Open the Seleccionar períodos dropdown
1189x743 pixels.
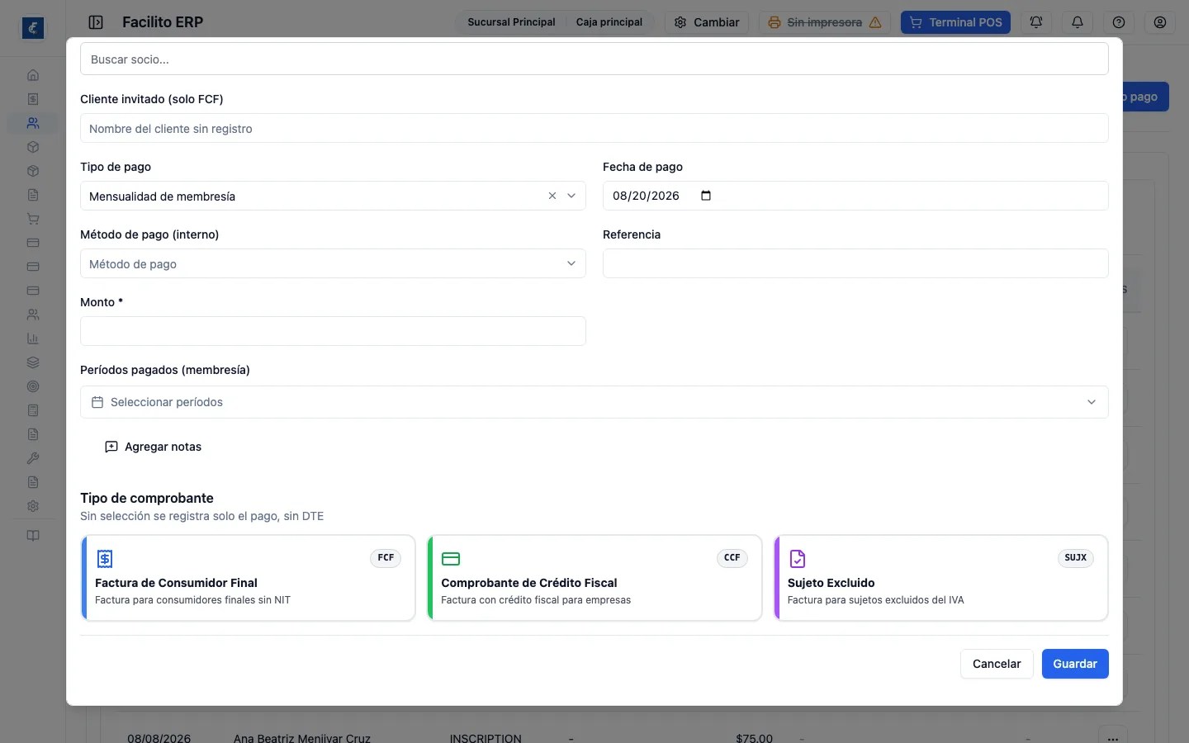[594, 402]
